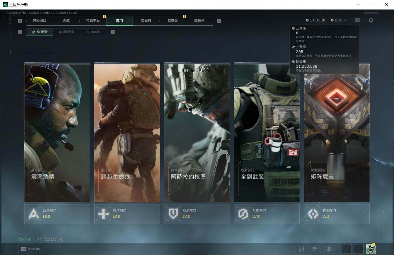Click the 11,050,538 value in tooltip
This screenshot has height=255, width=394.
pos(306,66)
